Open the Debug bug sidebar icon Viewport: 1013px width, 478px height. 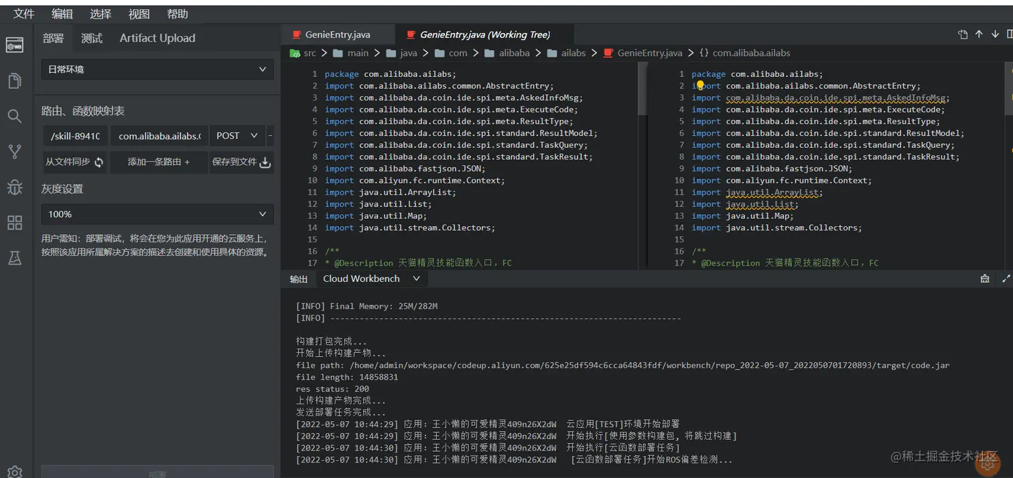tap(14, 187)
